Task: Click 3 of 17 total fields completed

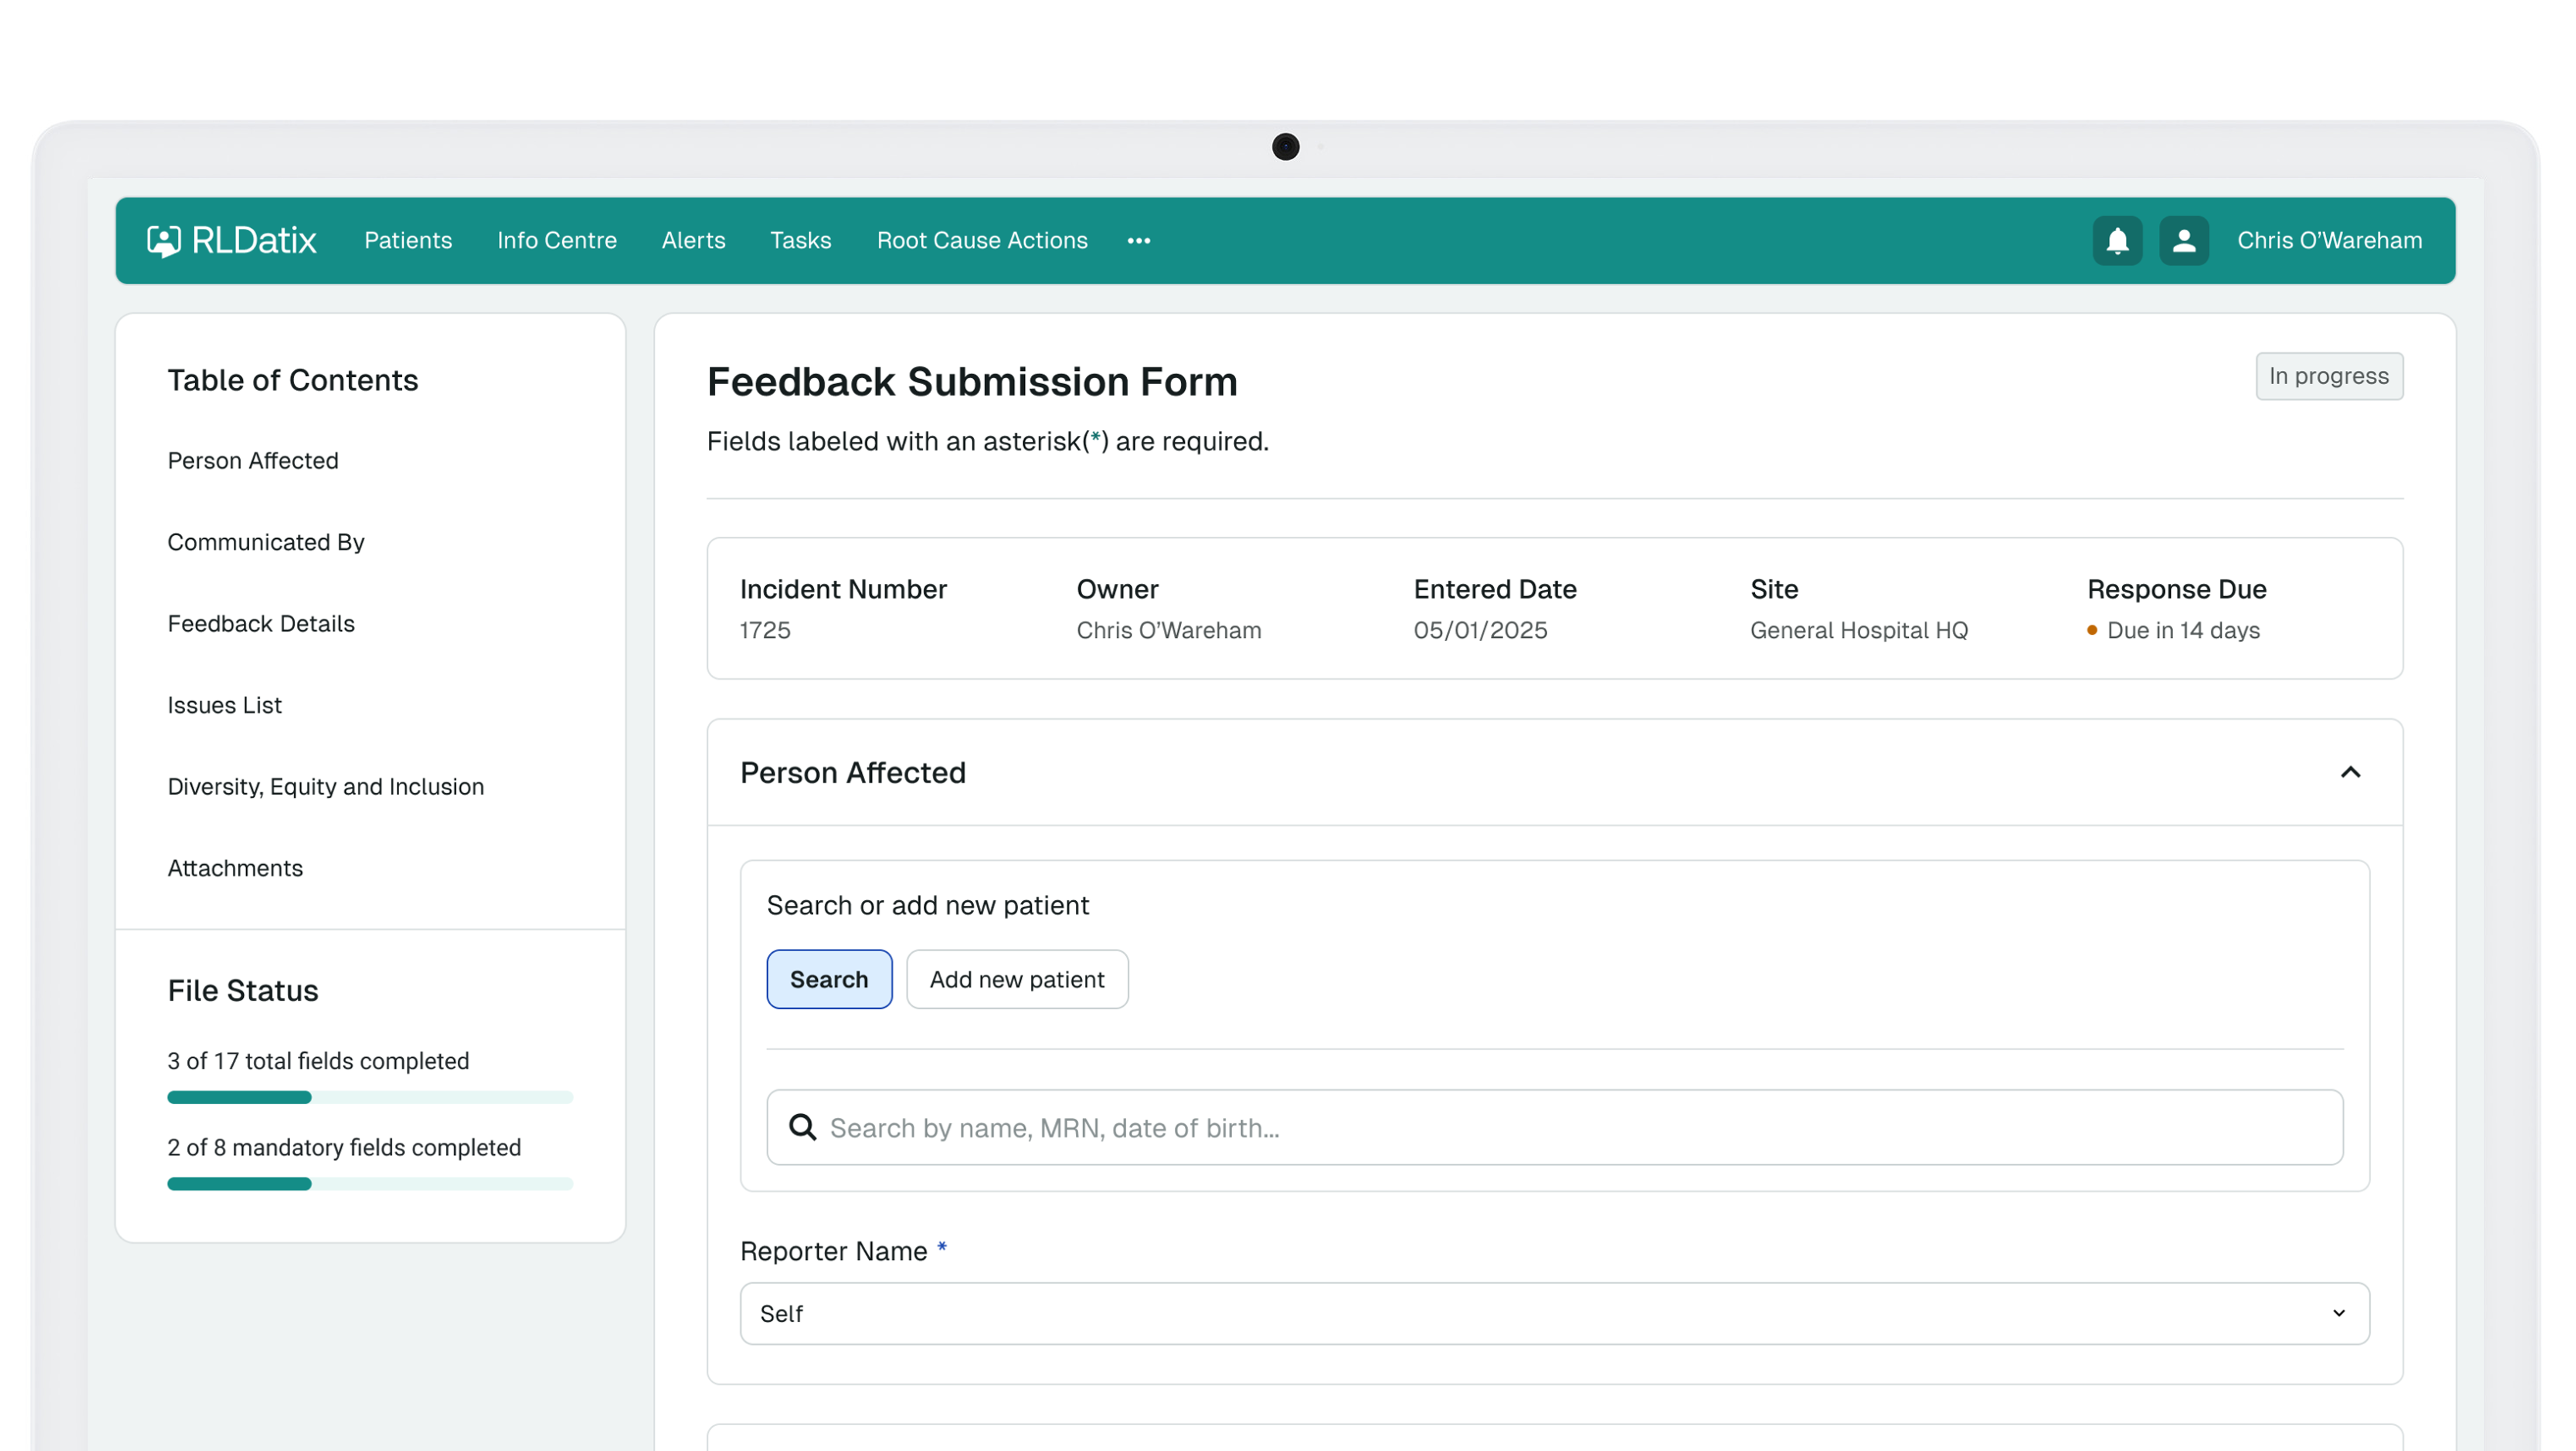Action: pos(318,1060)
